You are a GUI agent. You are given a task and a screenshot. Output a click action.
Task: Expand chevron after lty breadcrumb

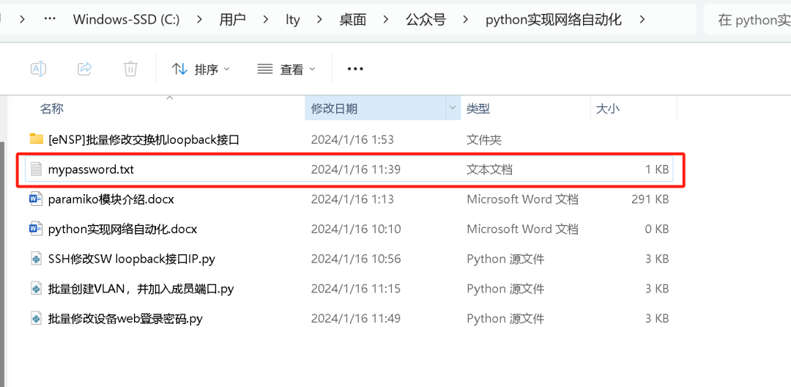319,20
